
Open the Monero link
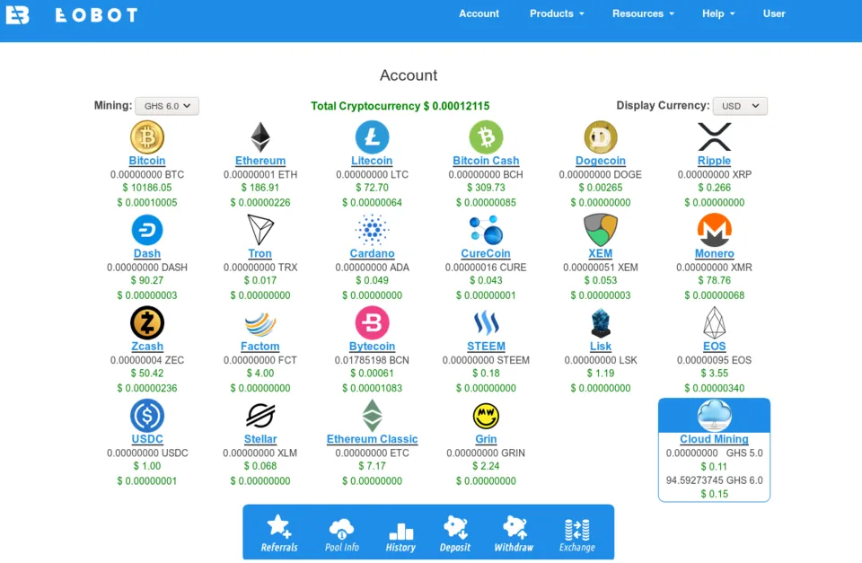pos(714,253)
